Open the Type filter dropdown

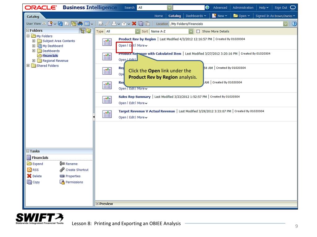(137, 31)
